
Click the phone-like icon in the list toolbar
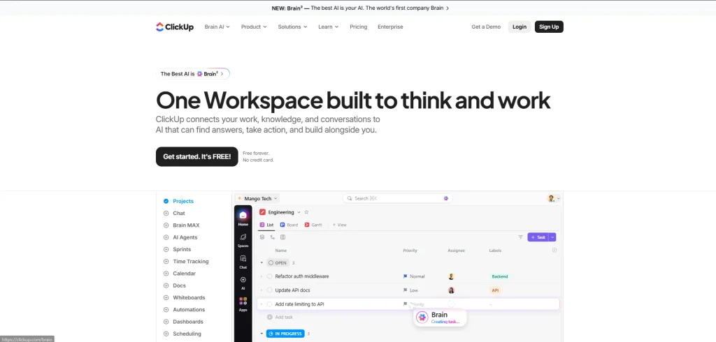pyautogui.click(x=272, y=237)
